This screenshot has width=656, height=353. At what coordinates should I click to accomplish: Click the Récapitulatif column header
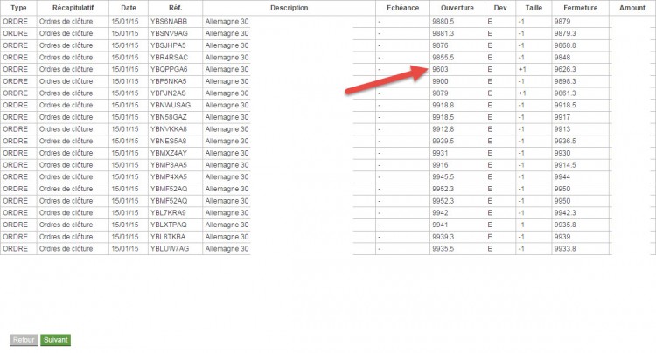(73, 8)
